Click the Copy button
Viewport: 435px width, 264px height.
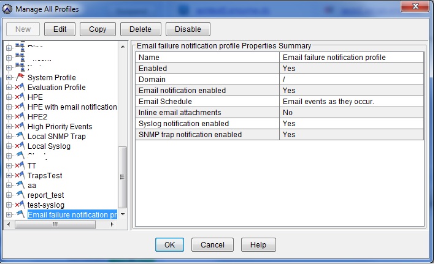click(x=98, y=29)
